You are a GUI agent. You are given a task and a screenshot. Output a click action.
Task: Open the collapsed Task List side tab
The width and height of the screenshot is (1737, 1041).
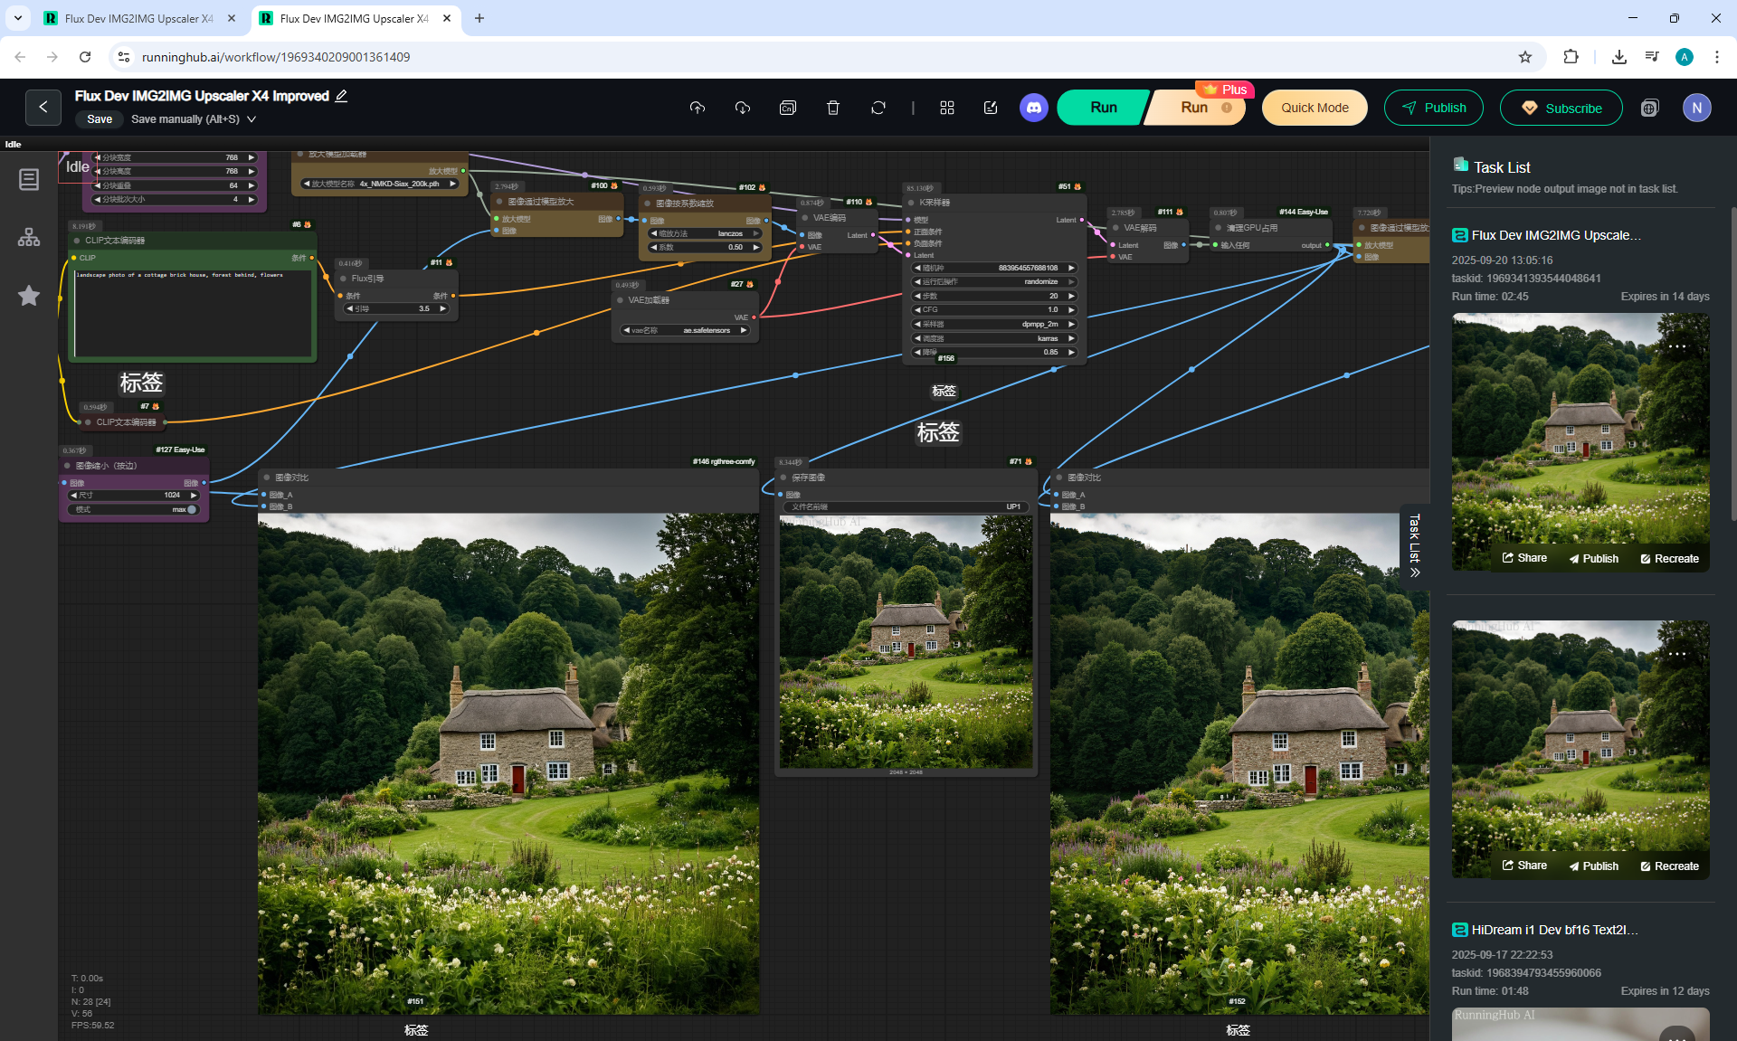click(x=1415, y=546)
